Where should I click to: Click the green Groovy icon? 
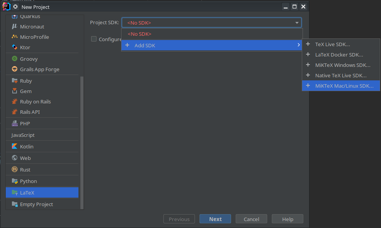(15, 58)
